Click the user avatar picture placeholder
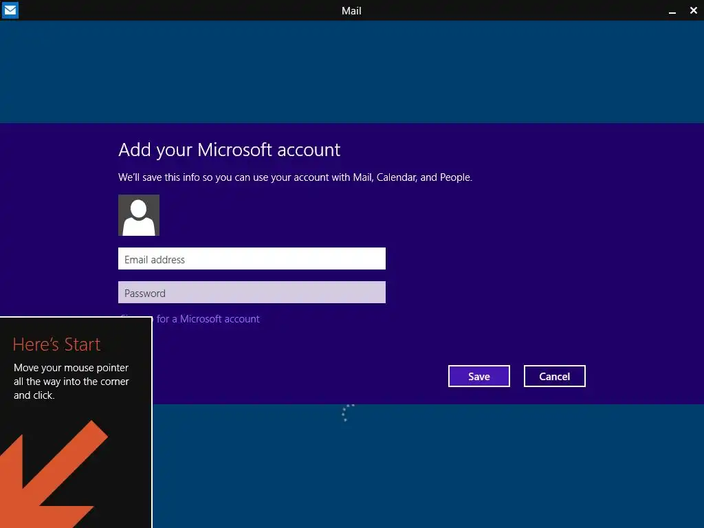704x528 pixels. point(139,215)
